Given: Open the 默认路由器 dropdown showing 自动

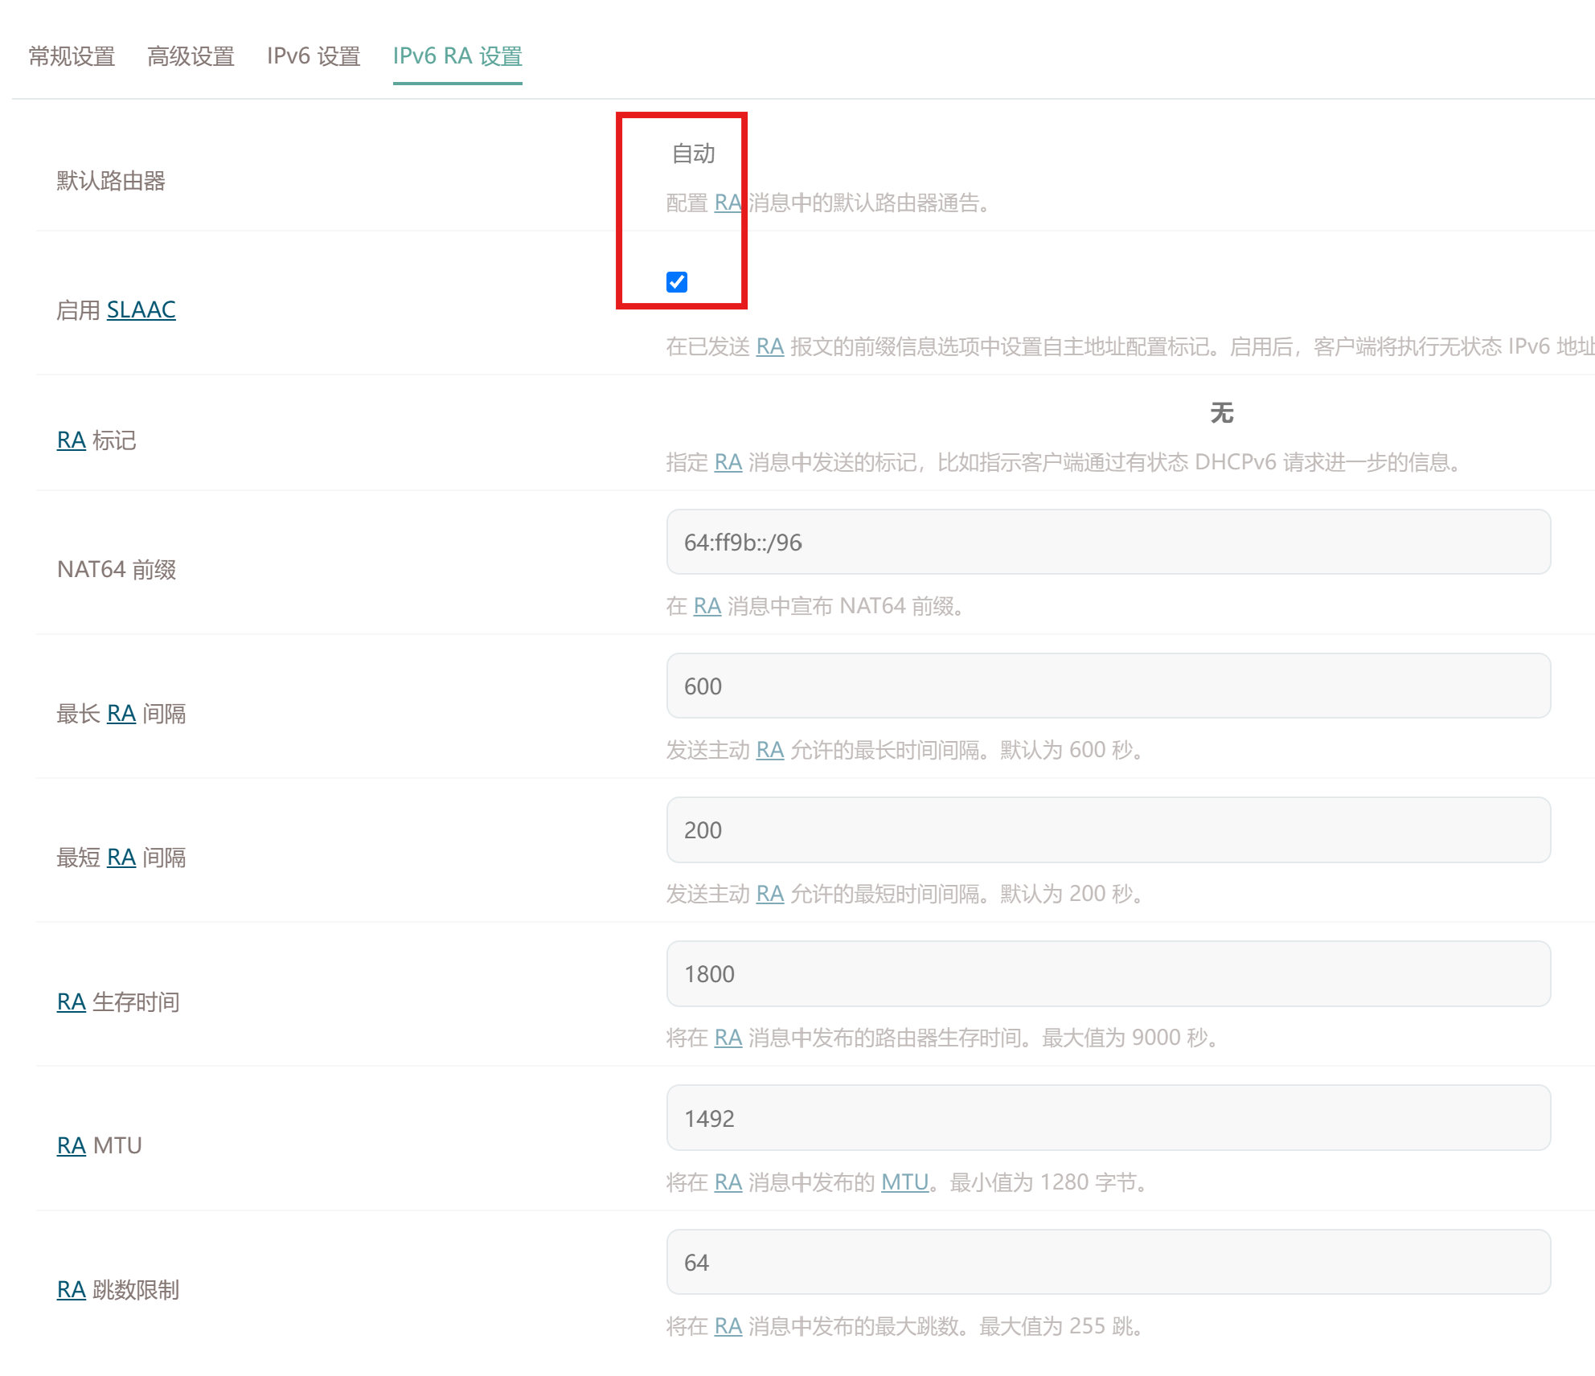Looking at the screenshot, I should pyautogui.click(x=693, y=154).
